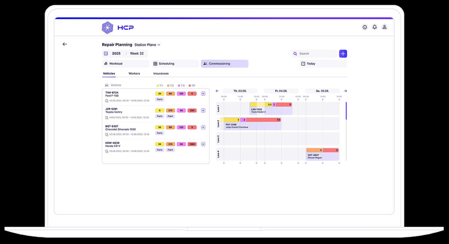
Task: Click the car icon in Vehicle header
Action: click(107, 85)
